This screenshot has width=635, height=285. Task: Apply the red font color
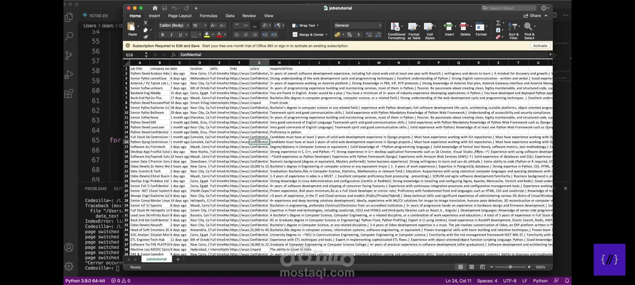(219, 35)
